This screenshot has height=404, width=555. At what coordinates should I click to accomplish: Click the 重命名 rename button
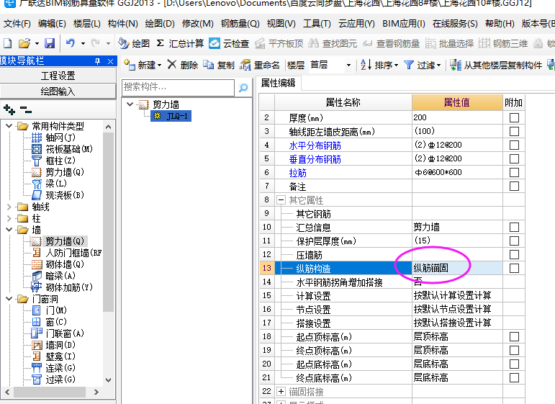point(259,65)
